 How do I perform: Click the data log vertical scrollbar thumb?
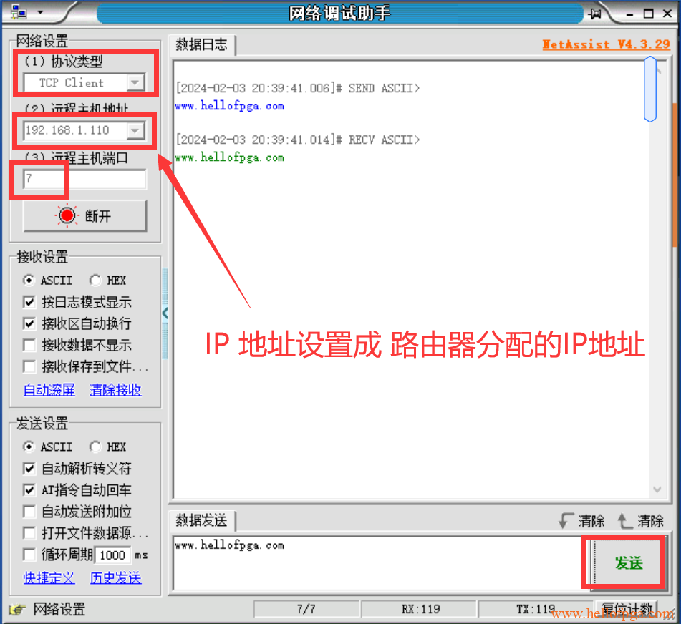[649, 89]
